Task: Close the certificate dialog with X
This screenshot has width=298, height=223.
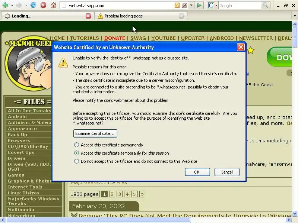Action: point(241,47)
